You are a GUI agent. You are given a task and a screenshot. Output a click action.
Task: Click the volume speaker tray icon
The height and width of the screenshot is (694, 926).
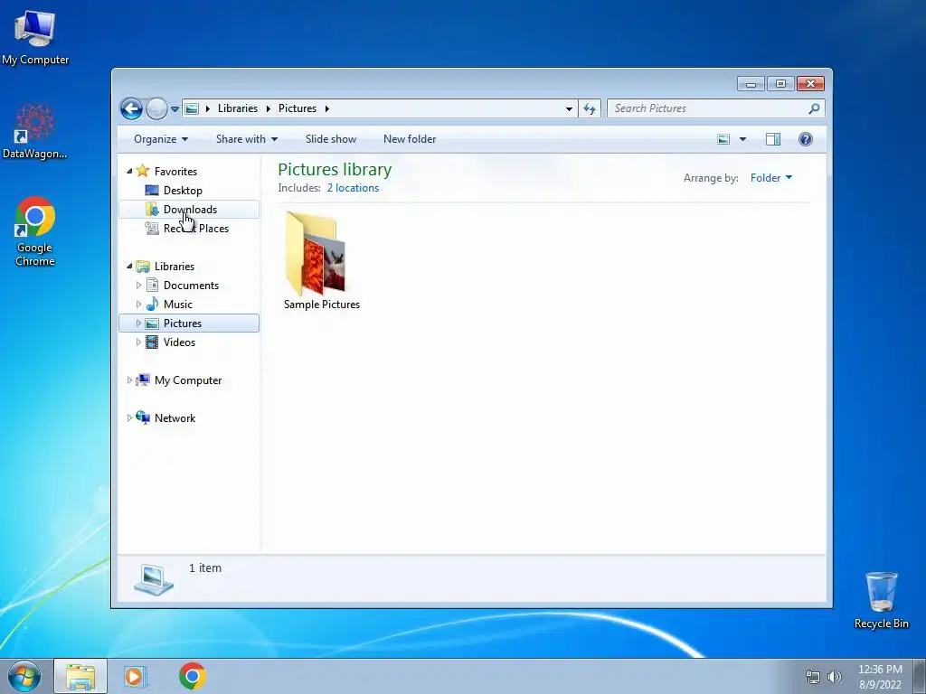pos(834,677)
